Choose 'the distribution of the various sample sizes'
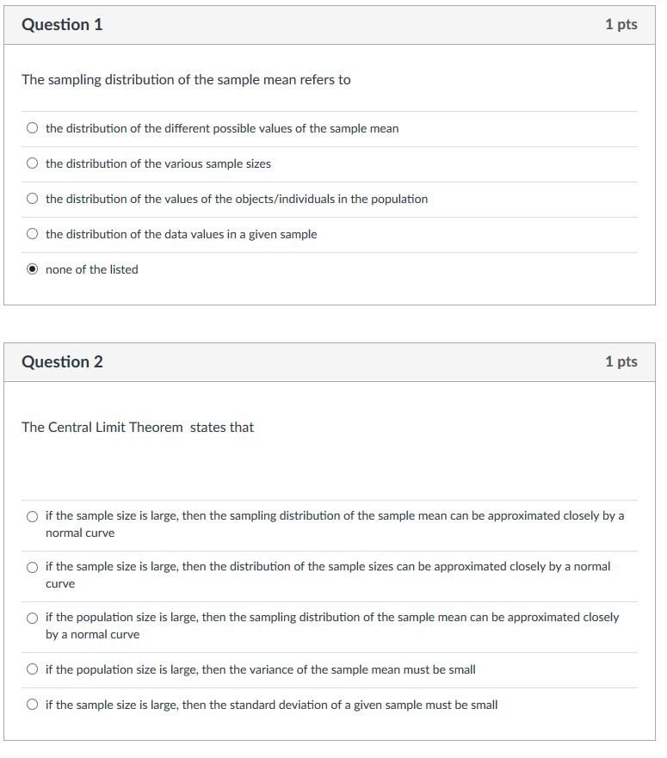Image resolution: width=667 pixels, height=758 pixels. point(31,163)
